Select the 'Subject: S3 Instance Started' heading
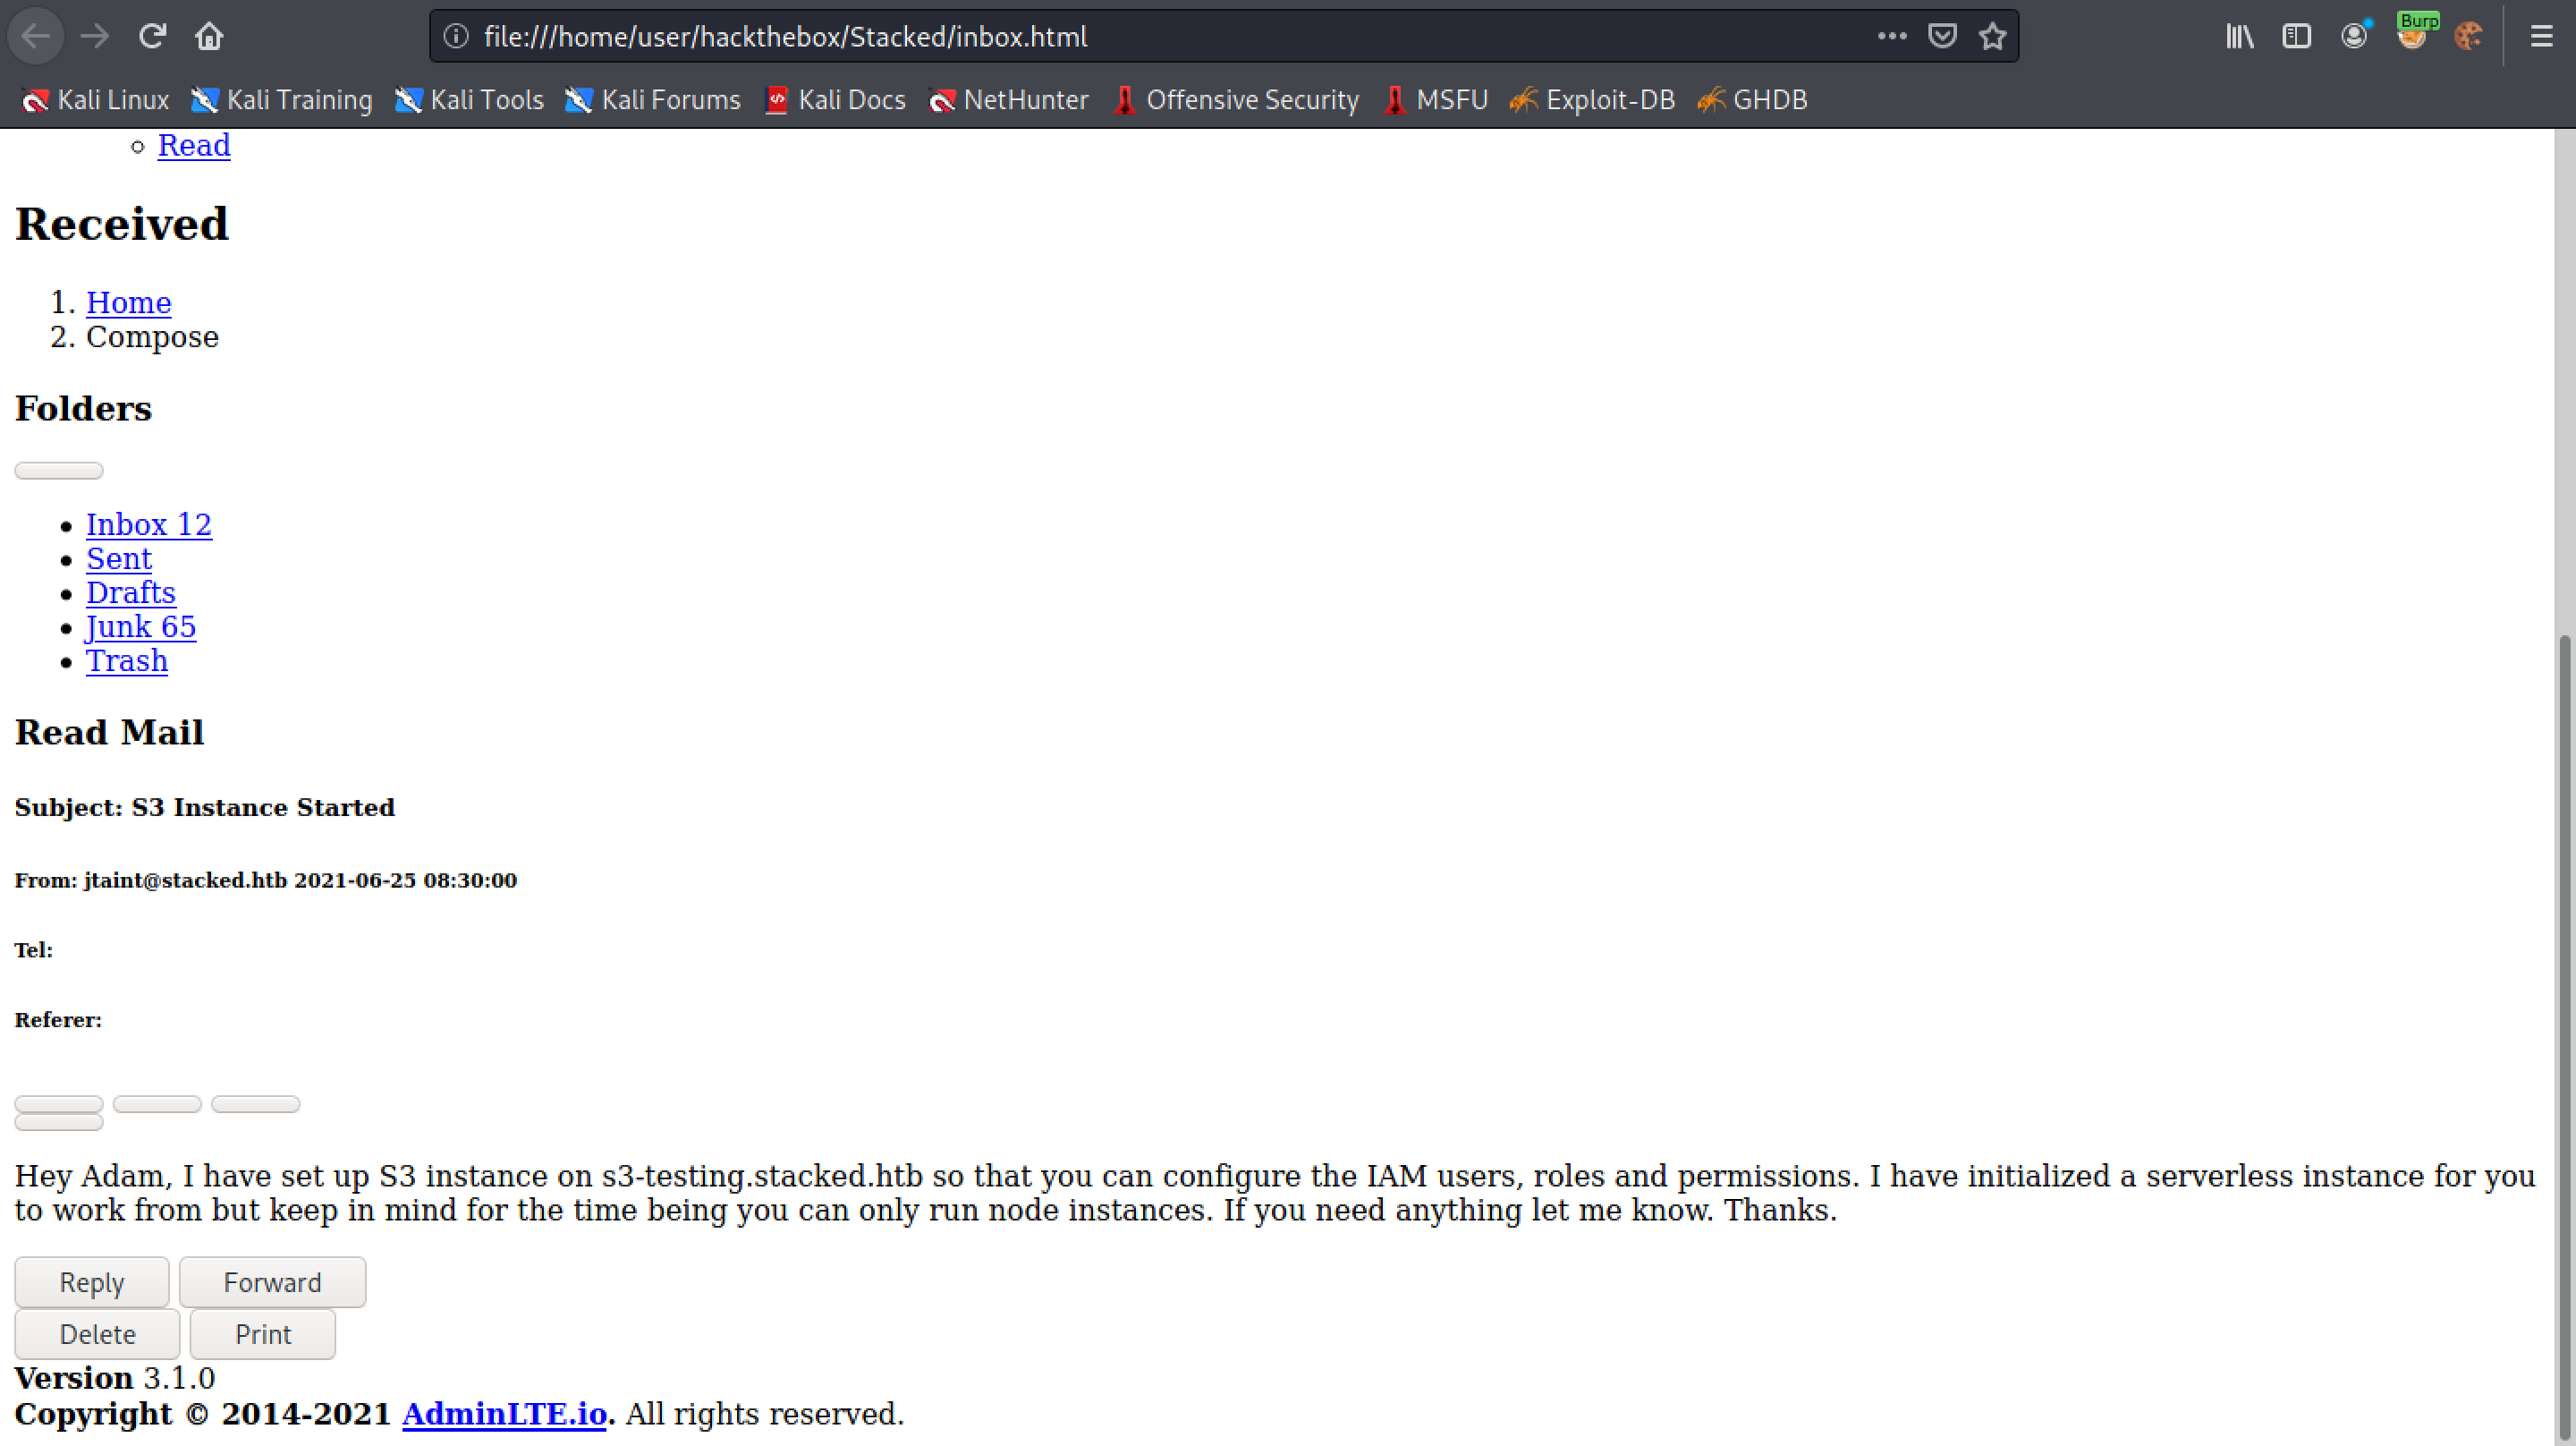This screenshot has height=1446, width=2576. [x=205, y=807]
